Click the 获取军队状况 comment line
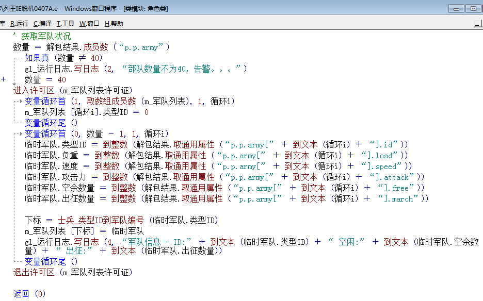The image size is (483, 301). [45, 37]
